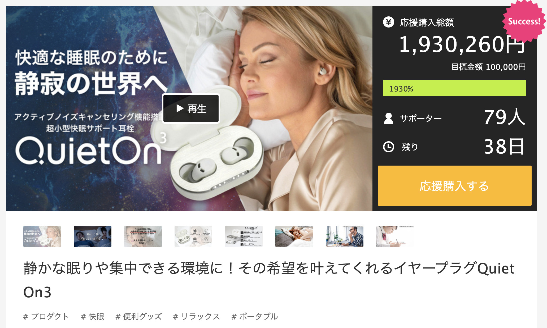
Task: Click the yen icon beside 応援購入総額
Action: pyautogui.click(x=389, y=22)
